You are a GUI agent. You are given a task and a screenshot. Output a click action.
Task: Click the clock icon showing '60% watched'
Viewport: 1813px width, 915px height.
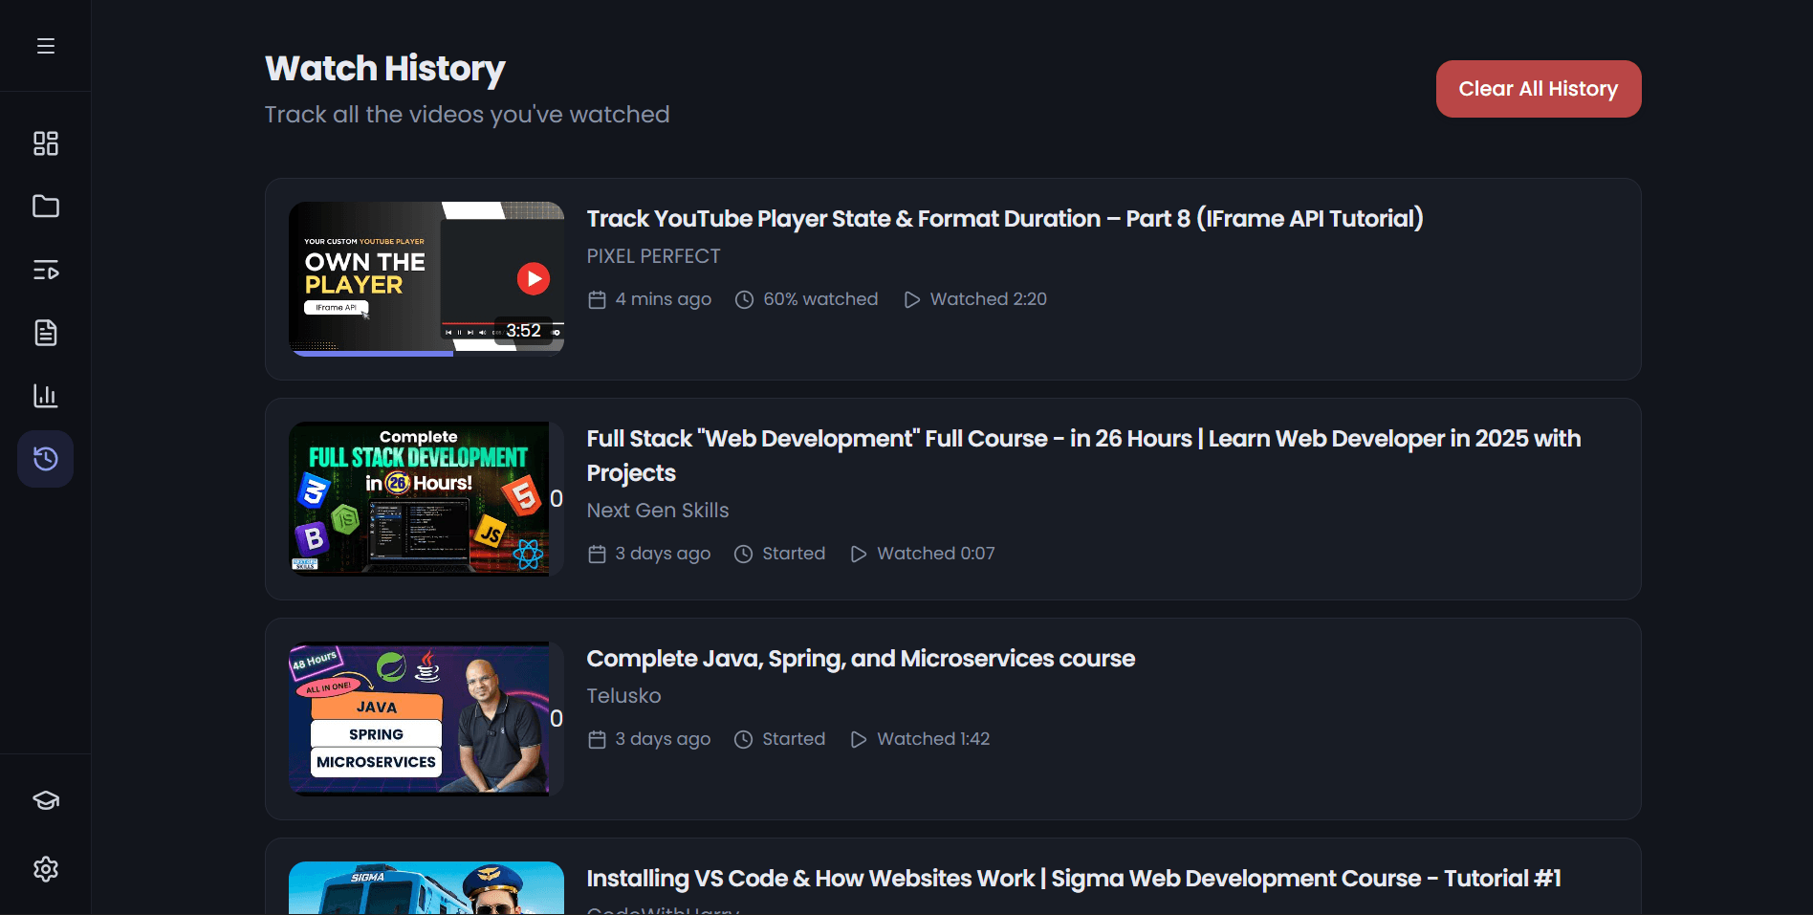745,299
